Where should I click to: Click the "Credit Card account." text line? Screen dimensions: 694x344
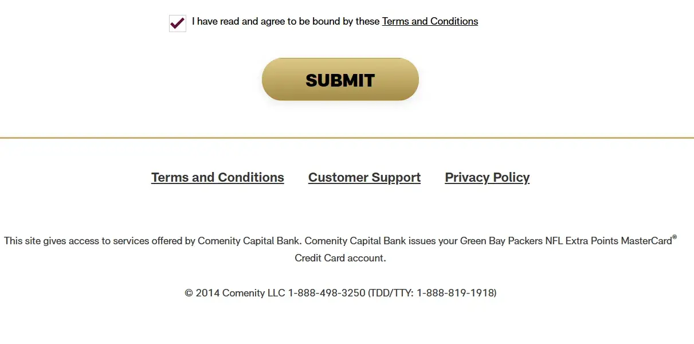340,258
